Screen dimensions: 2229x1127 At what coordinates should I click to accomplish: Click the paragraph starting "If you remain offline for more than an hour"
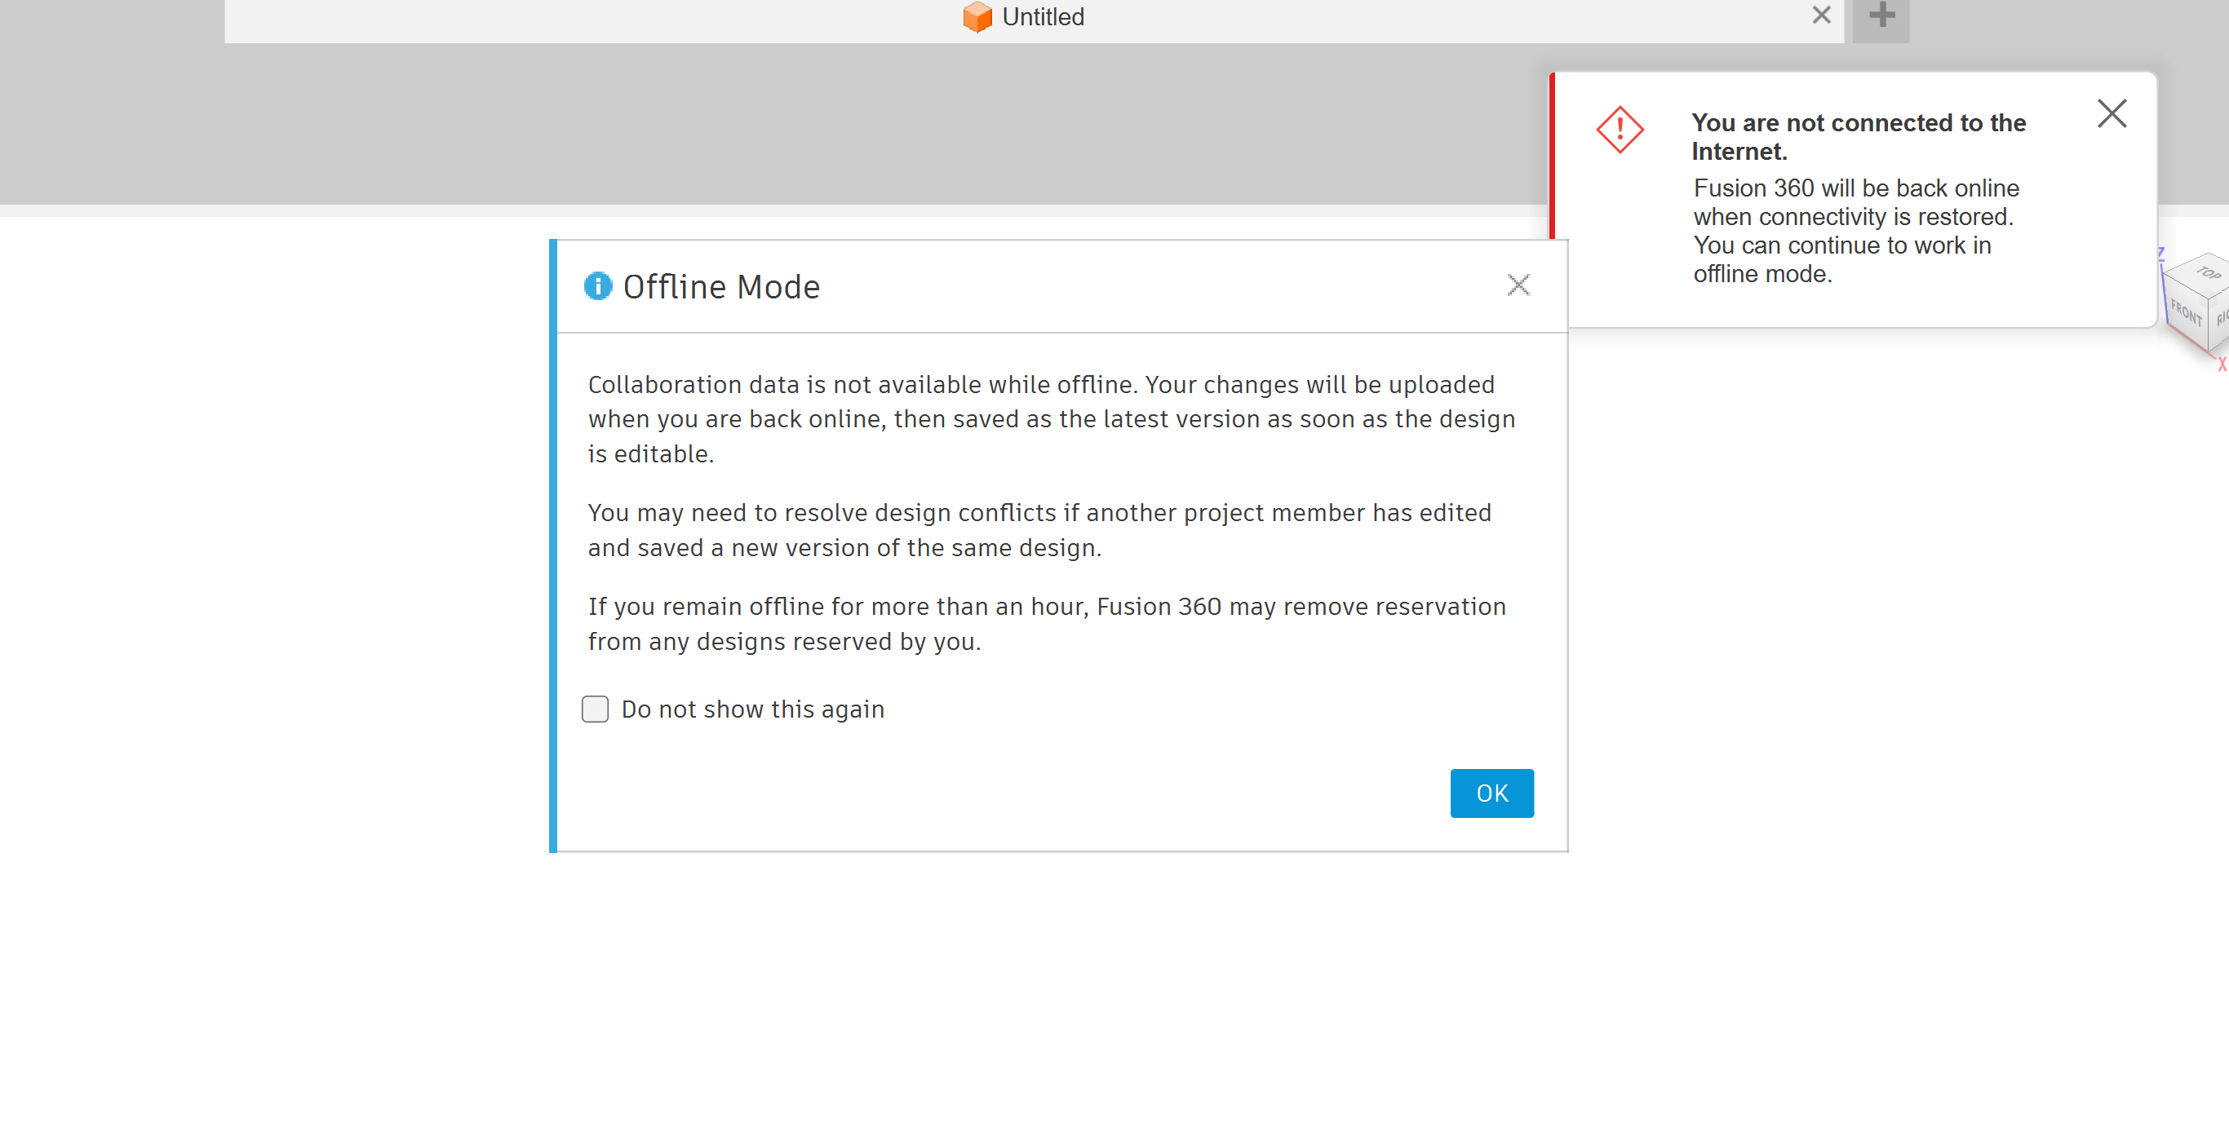coord(1047,624)
